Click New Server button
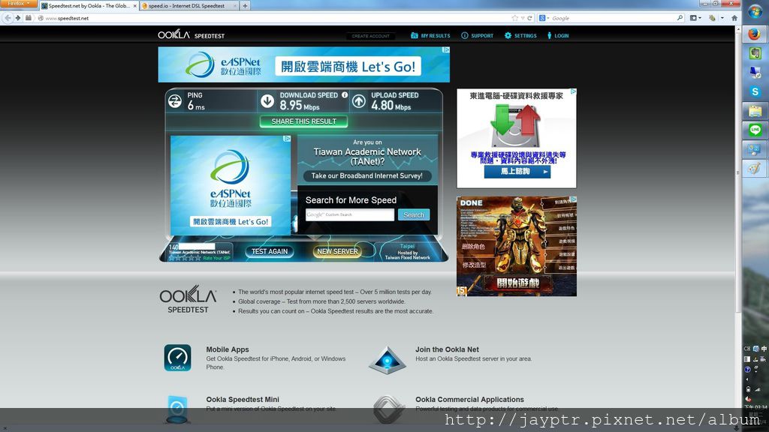This screenshot has height=432, width=769. [337, 251]
